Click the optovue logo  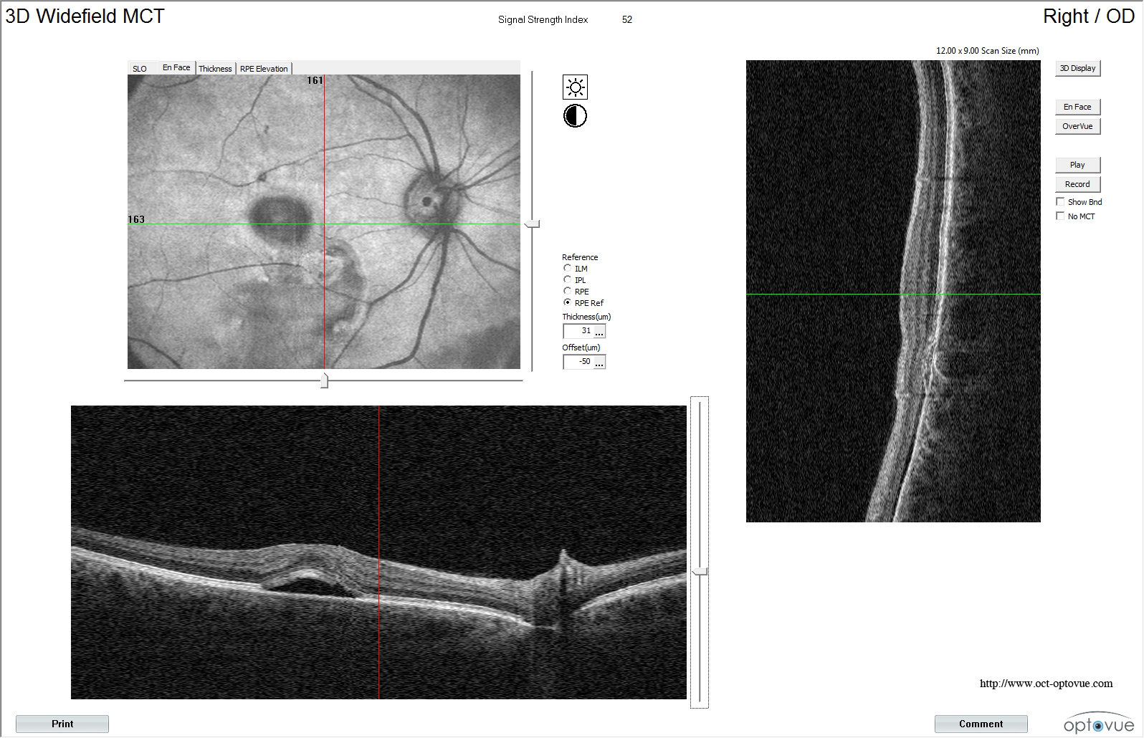[1098, 724]
